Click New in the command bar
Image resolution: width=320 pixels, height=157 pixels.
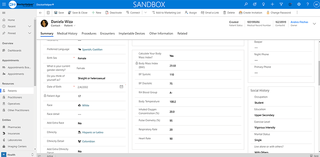click(x=96, y=13)
